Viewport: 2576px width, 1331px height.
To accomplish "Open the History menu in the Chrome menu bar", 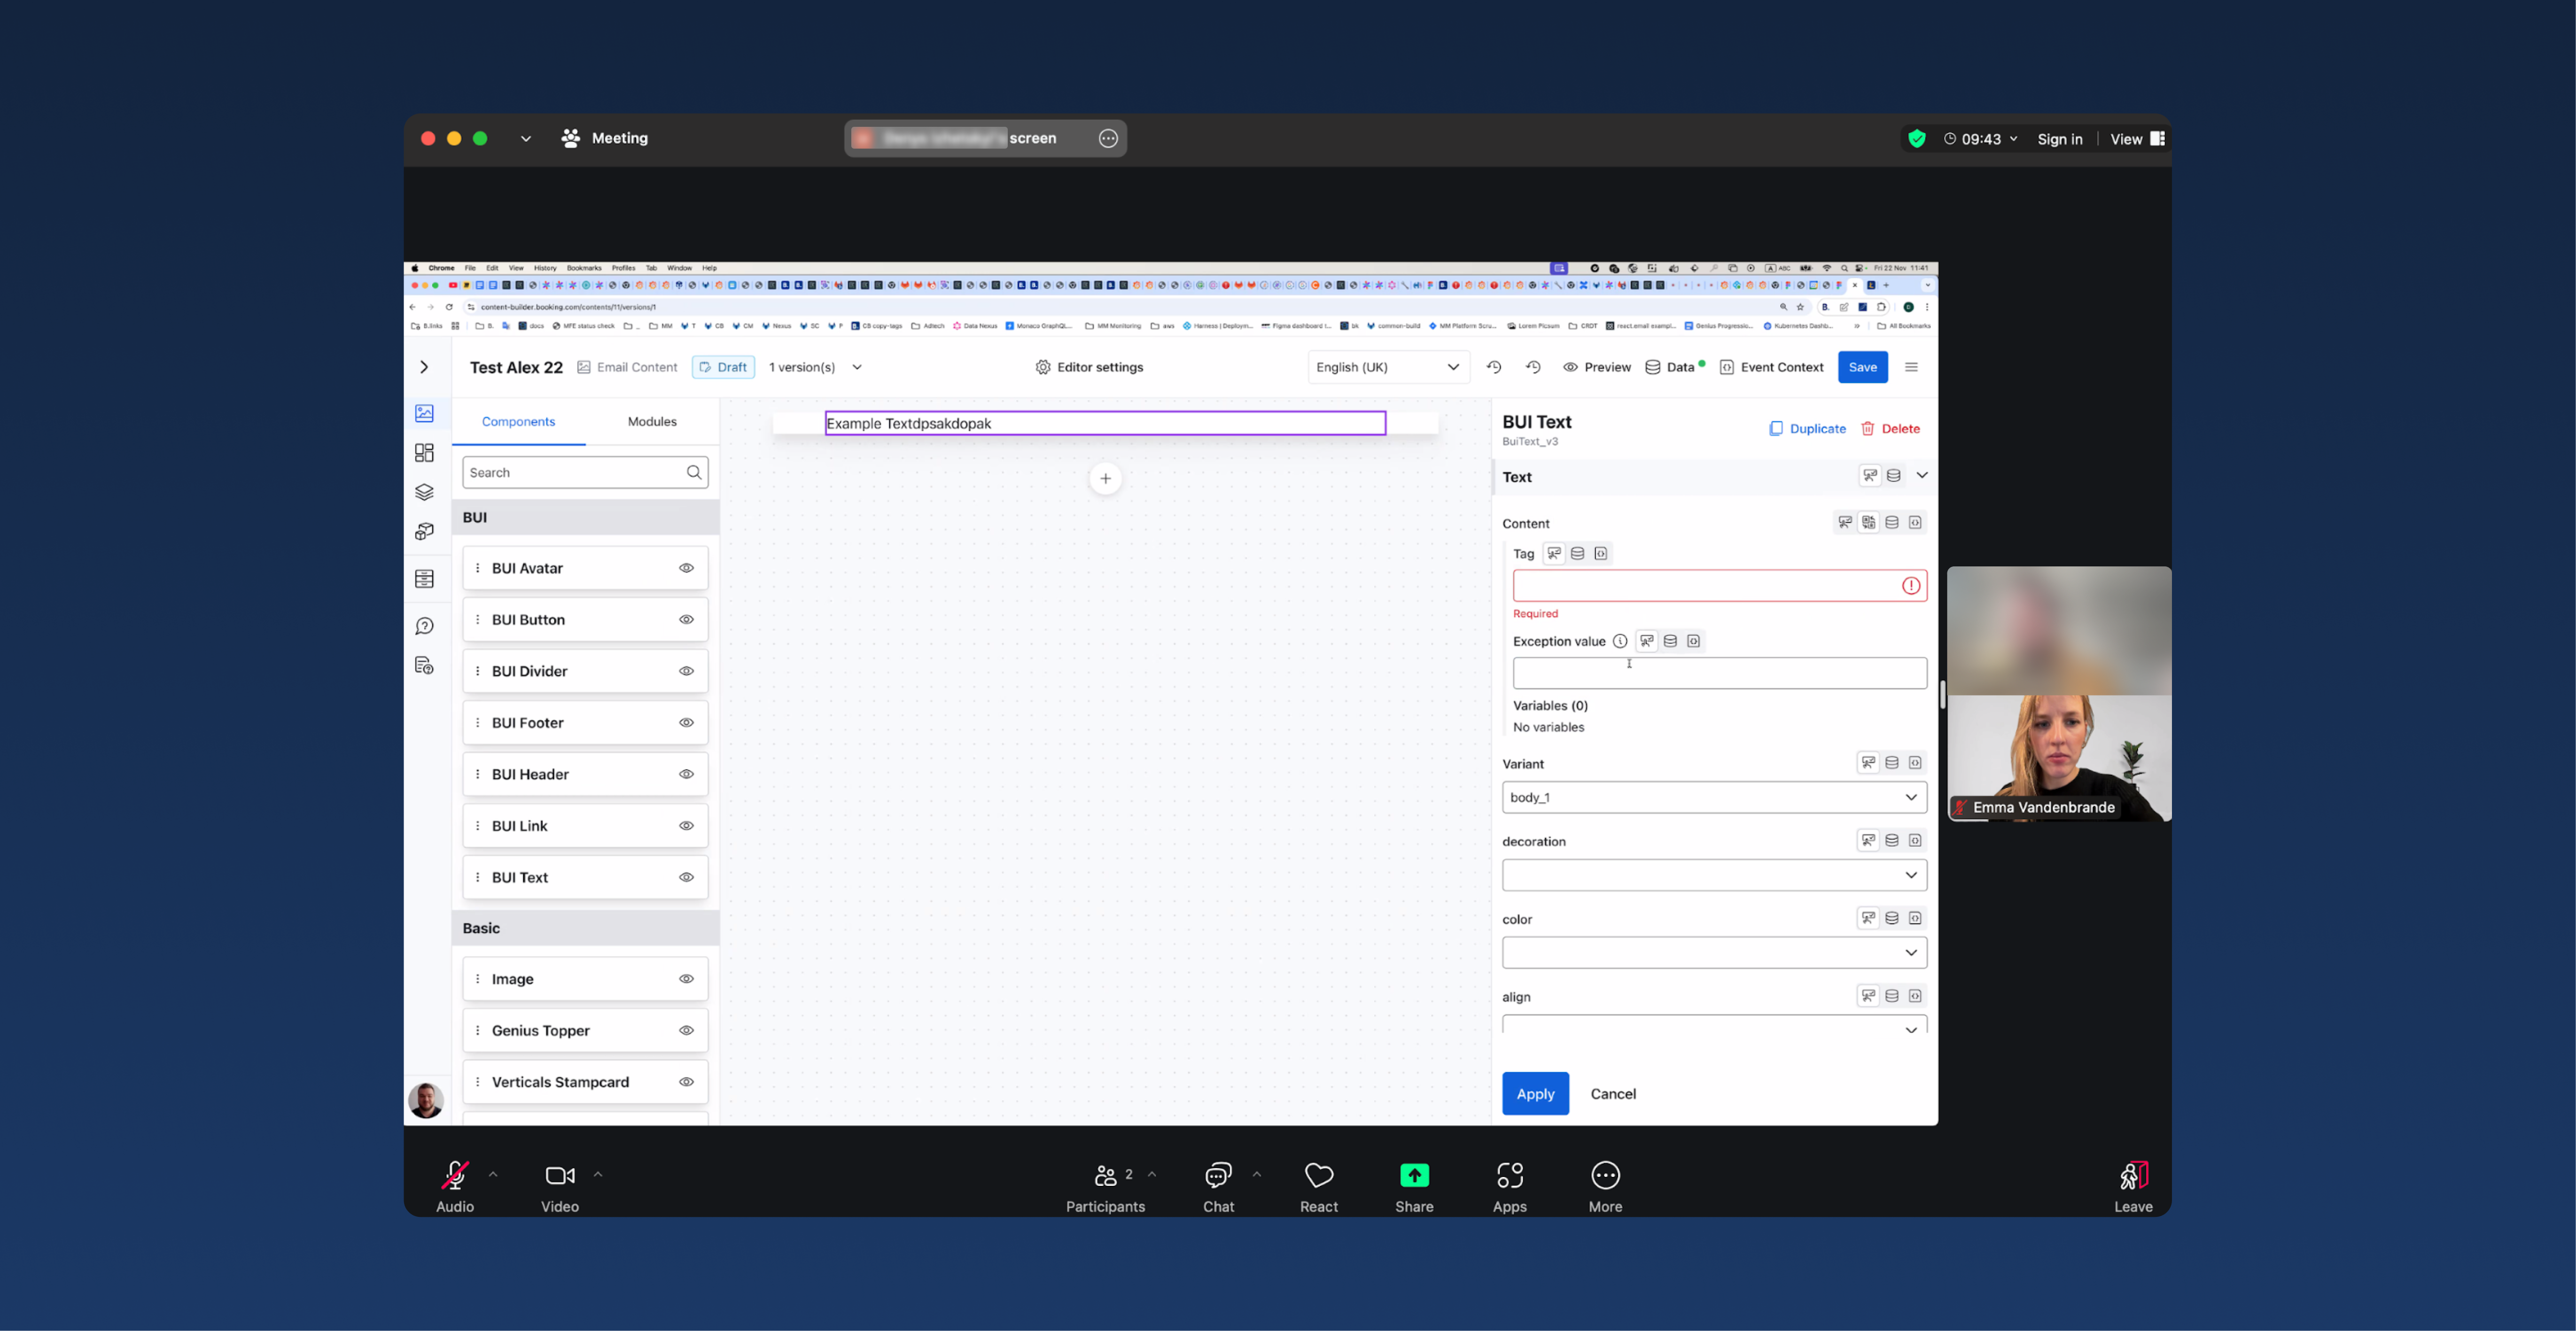I will coord(545,268).
